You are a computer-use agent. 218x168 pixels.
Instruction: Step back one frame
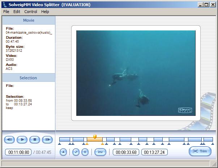tap(9, 140)
